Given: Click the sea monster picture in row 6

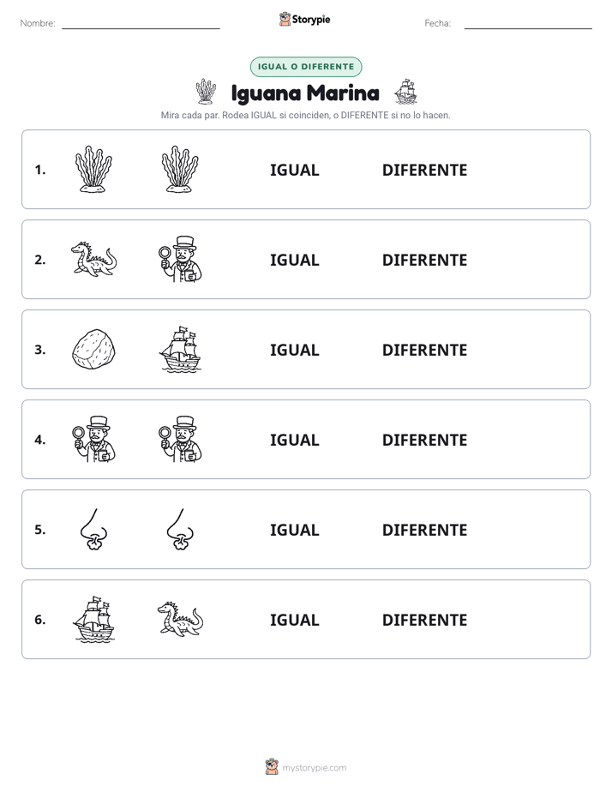Looking at the screenshot, I should pos(180,619).
